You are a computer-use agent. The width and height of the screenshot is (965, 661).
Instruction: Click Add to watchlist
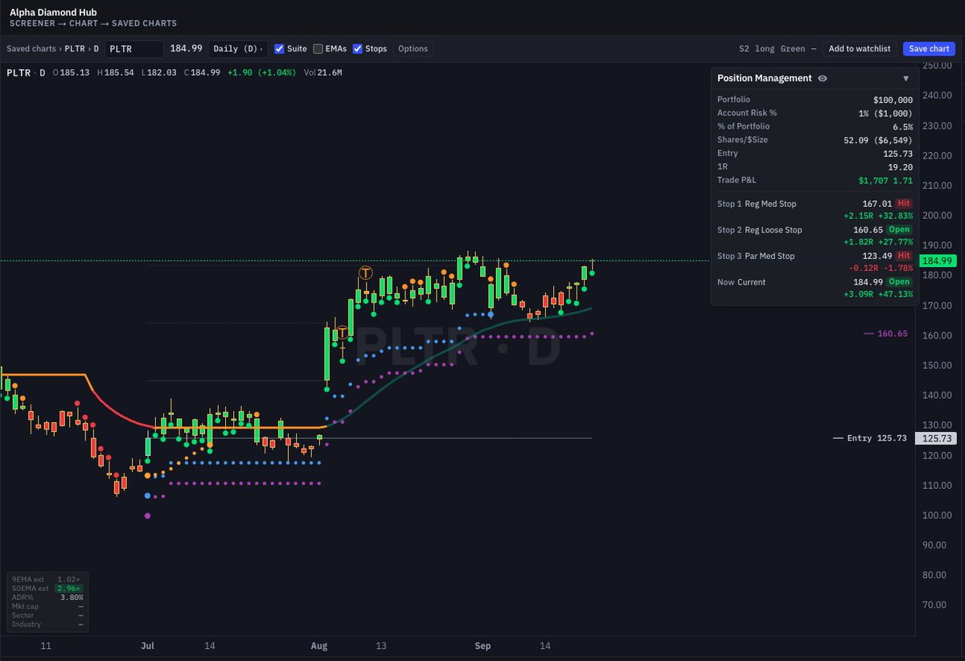[860, 48]
